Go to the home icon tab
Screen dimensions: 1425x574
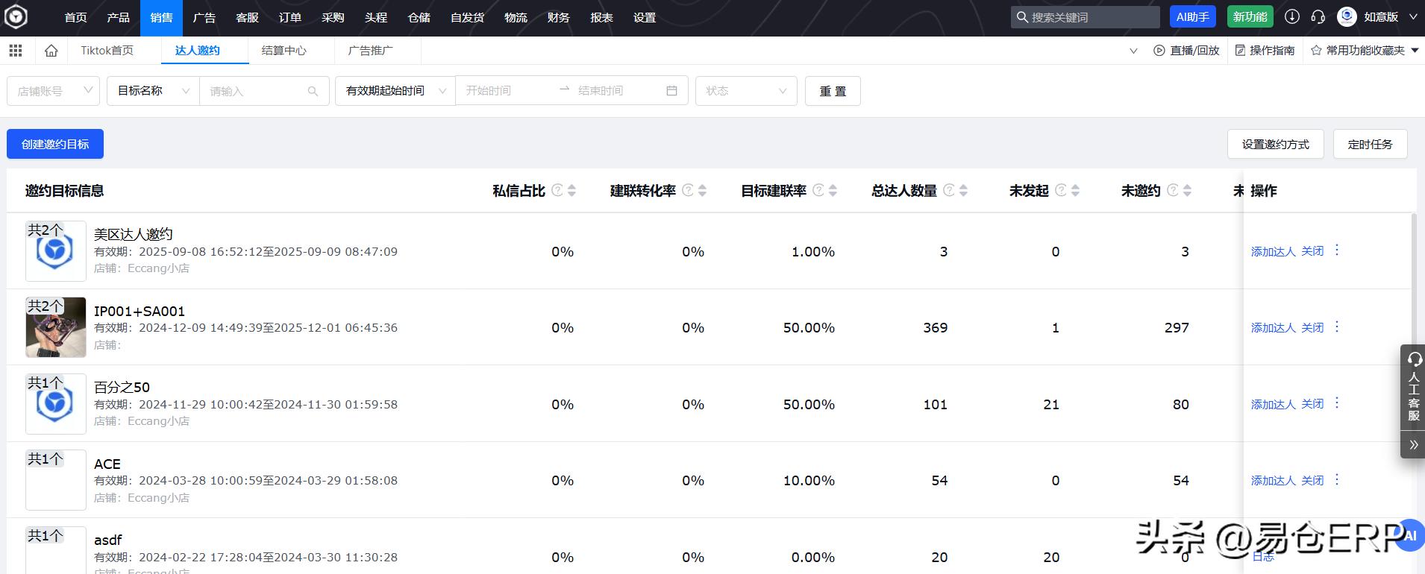(x=51, y=51)
